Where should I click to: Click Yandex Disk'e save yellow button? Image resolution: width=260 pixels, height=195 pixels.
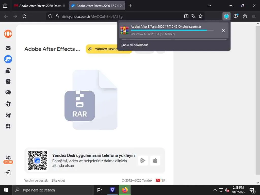(x=109, y=49)
